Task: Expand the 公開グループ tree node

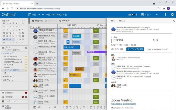Action: point(2,80)
